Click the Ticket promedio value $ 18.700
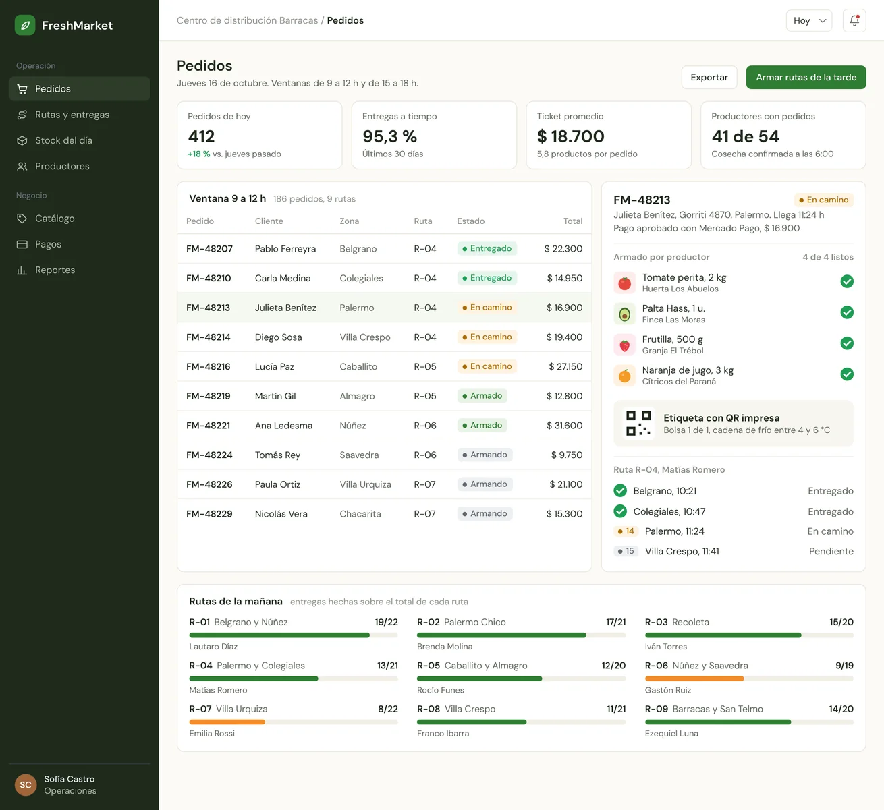Viewport: 884px width, 810px height. [x=571, y=136]
